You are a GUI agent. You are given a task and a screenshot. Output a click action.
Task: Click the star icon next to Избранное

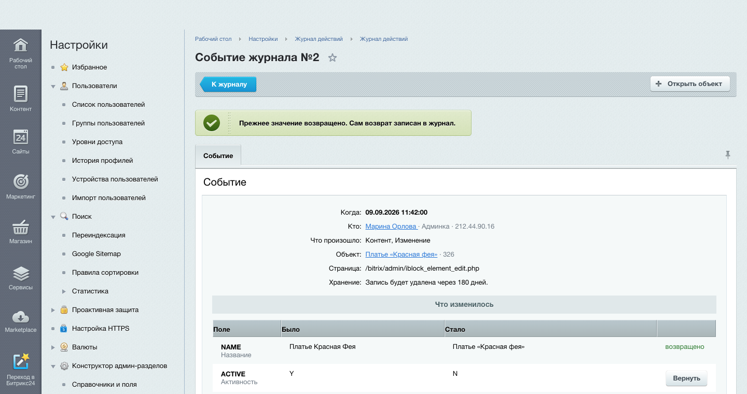[64, 67]
